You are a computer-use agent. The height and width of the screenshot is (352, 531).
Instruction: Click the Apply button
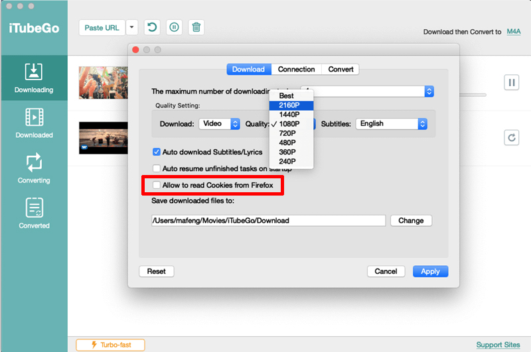(x=430, y=271)
